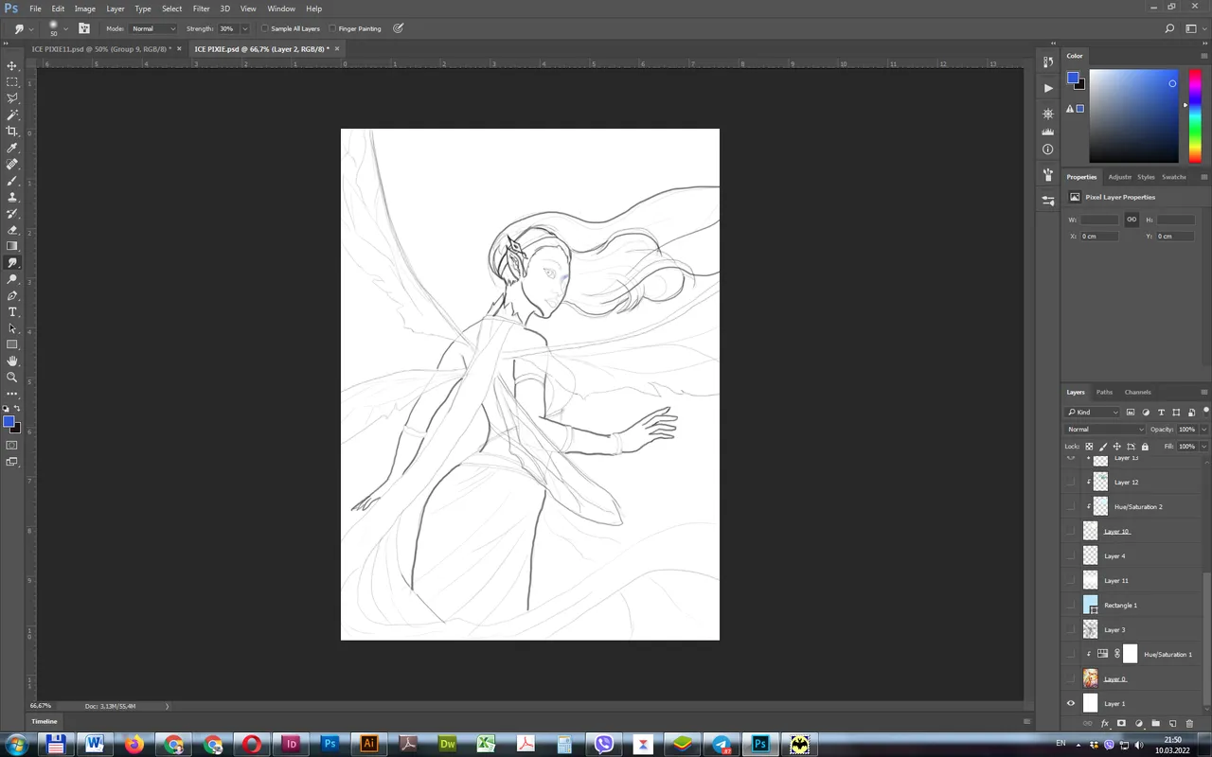This screenshot has height=757, width=1212.
Task: Enable the Sample All Layers checkbox
Action: pyautogui.click(x=265, y=28)
